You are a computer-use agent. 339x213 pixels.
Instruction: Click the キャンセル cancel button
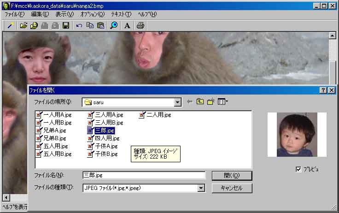[x=232, y=188]
